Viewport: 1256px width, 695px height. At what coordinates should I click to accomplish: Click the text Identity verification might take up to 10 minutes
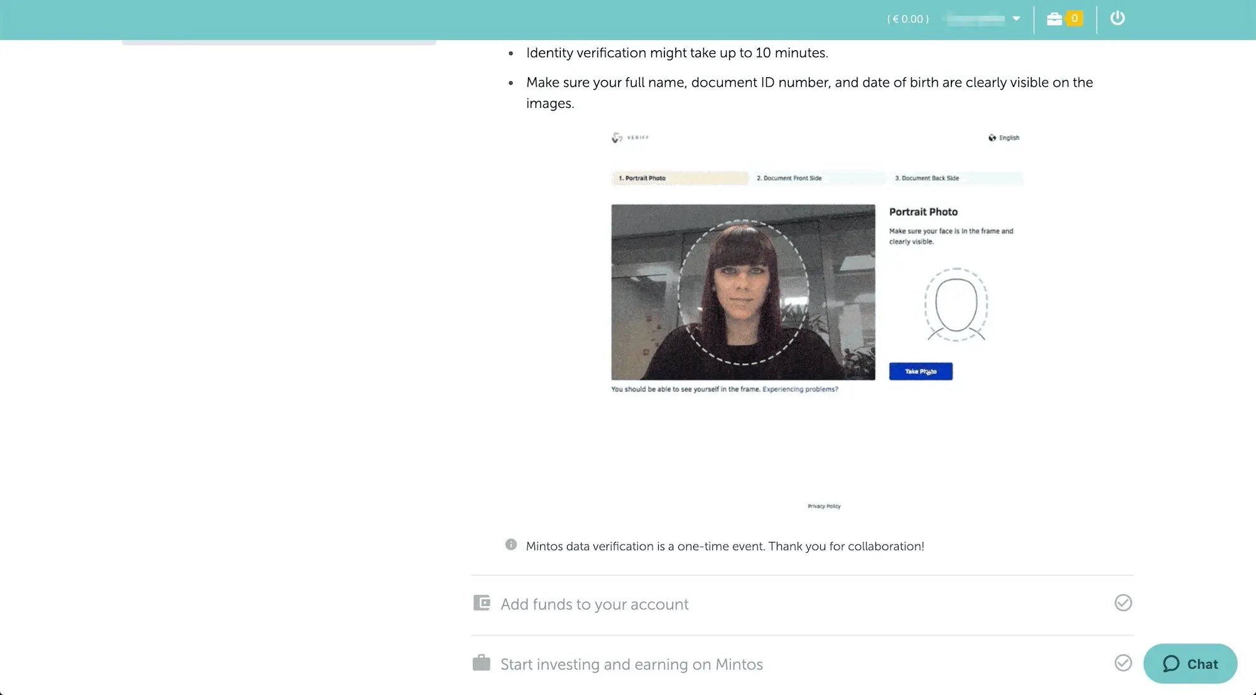pyautogui.click(x=677, y=53)
